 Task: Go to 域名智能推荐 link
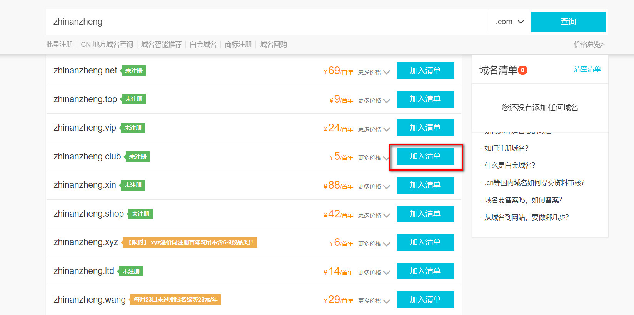tap(161, 45)
